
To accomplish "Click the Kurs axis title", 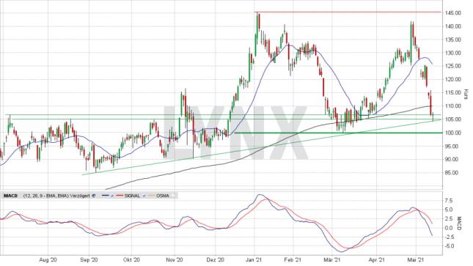I will (x=466, y=94).
